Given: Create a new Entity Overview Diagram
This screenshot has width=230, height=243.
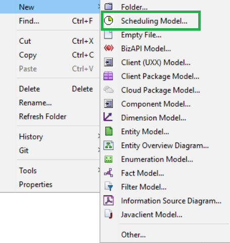Looking at the screenshot, I should click(x=165, y=145).
